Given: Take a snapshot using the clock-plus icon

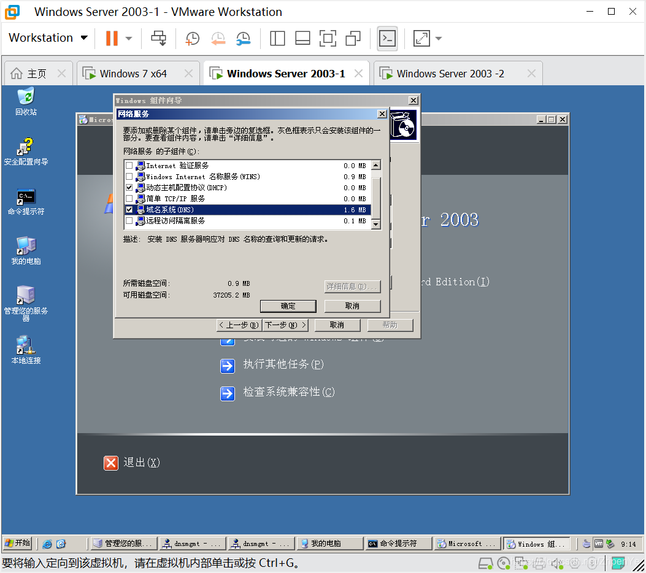Looking at the screenshot, I should [192, 38].
